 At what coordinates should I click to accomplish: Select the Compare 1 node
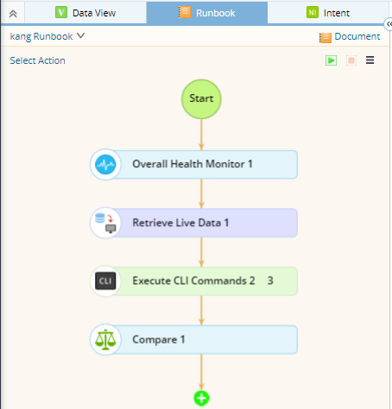pyautogui.click(x=193, y=339)
